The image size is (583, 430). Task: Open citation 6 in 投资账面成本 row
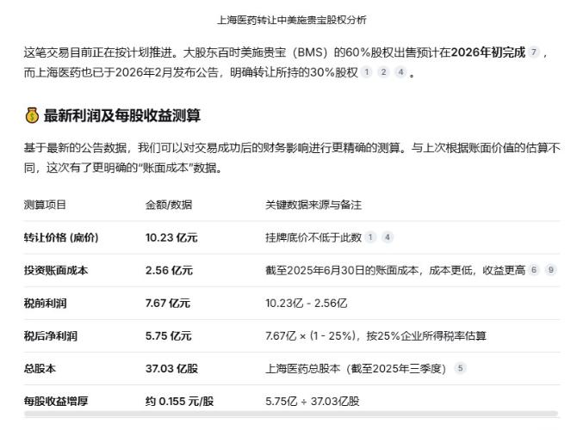(534, 269)
